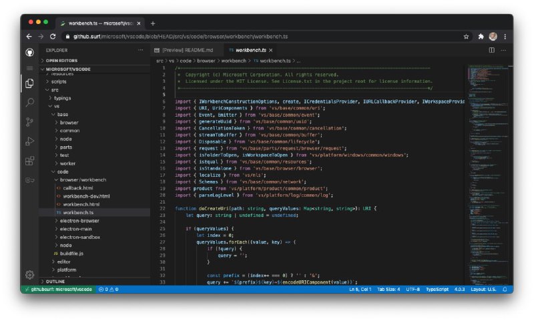The height and width of the screenshot is (321, 534).
Task: Open the browser profile avatar
Action: point(493,37)
